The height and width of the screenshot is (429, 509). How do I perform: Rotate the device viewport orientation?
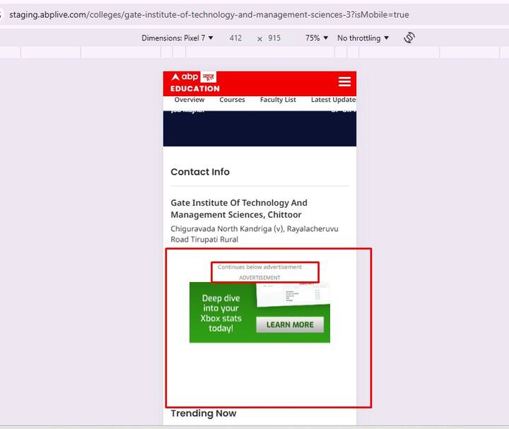[x=409, y=37]
